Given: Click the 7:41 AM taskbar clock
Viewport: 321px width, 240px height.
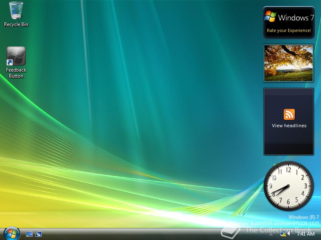Looking at the screenshot, I should [306, 234].
